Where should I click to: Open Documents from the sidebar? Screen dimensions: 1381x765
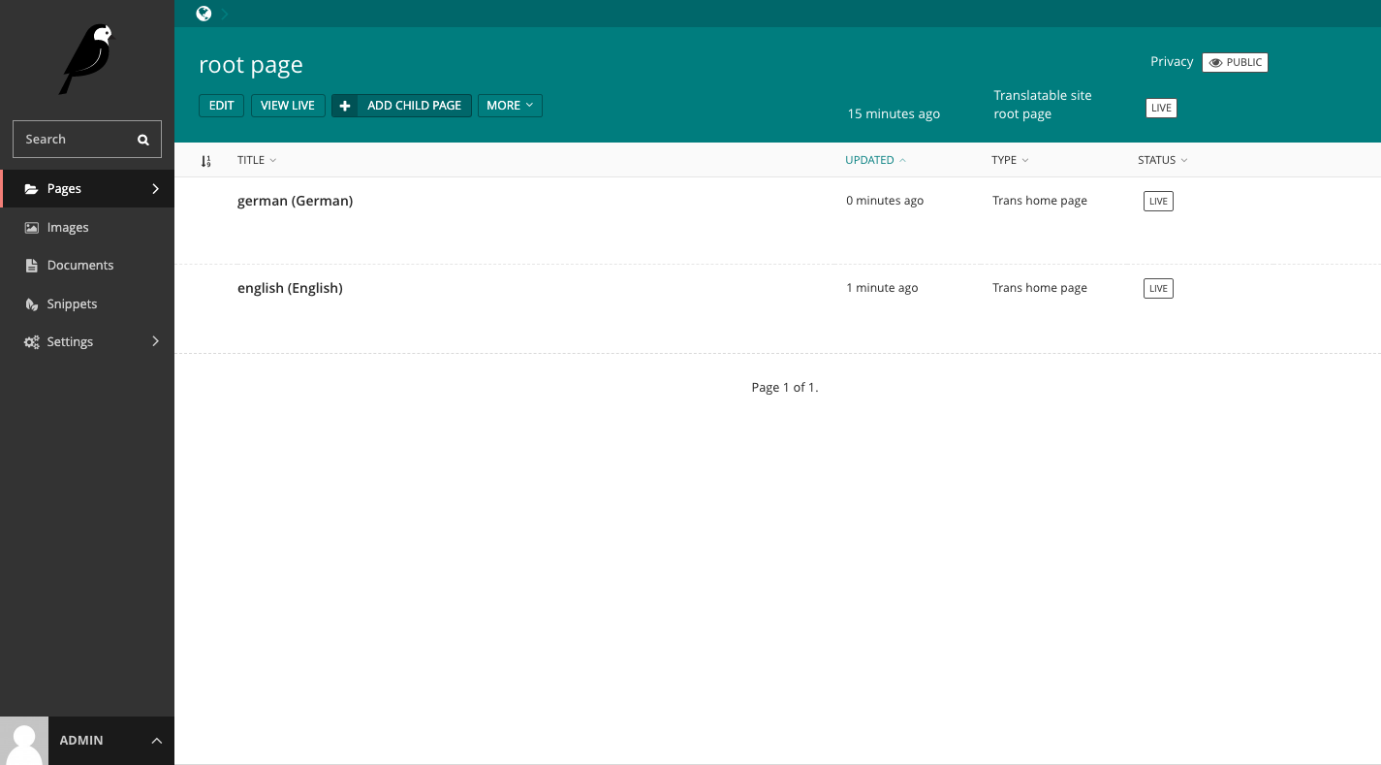point(79,265)
